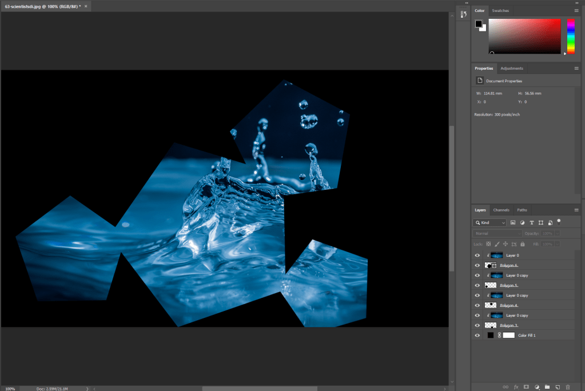Open the Adjustments tab
The height and width of the screenshot is (391, 585).
[x=511, y=69]
